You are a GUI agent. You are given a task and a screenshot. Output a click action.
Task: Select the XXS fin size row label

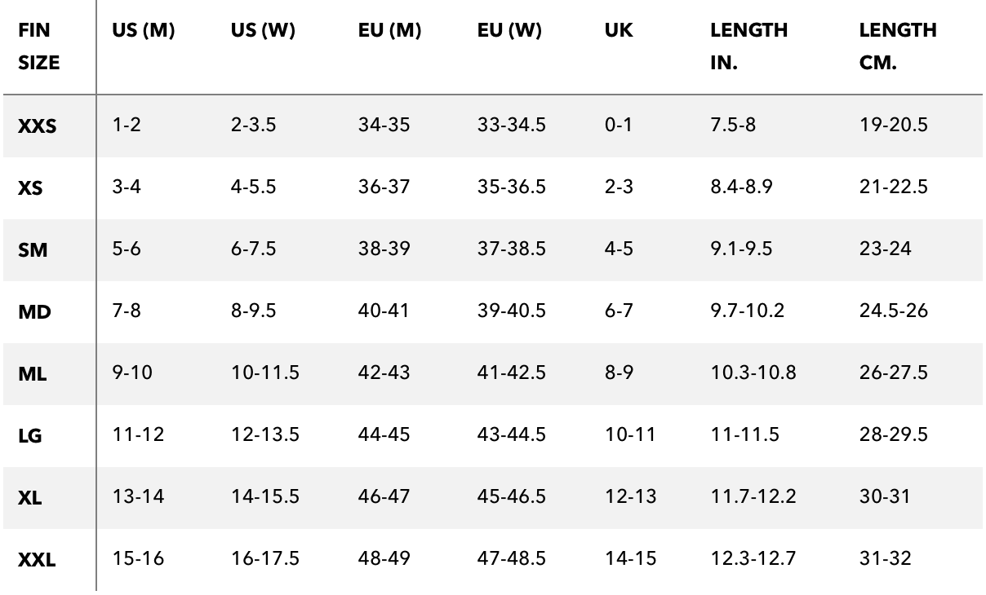point(38,126)
